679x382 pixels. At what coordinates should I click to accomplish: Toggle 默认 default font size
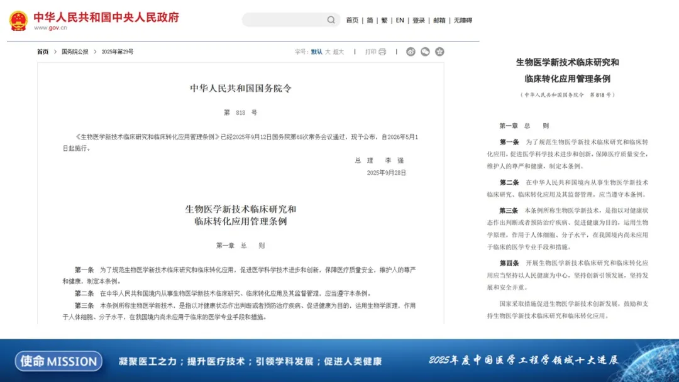(x=316, y=52)
